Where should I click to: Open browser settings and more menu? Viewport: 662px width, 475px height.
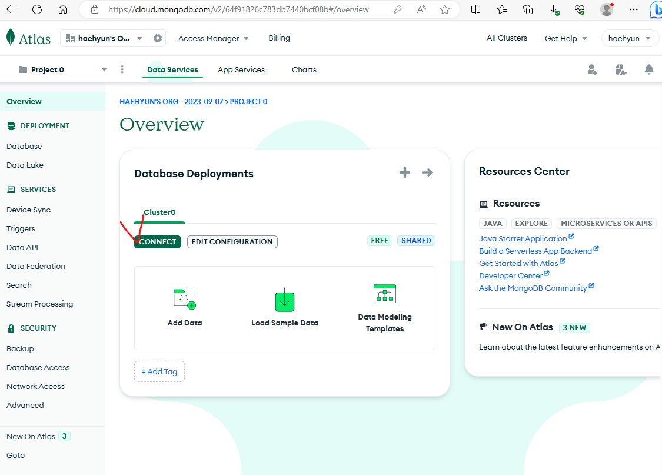click(633, 9)
